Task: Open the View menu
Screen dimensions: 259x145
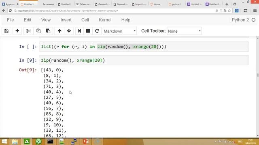Action: tap(46, 20)
